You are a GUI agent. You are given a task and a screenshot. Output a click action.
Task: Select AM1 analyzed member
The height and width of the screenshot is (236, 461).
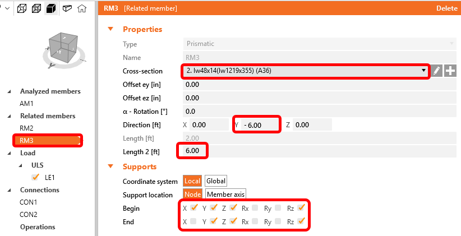(x=27, y=104)
